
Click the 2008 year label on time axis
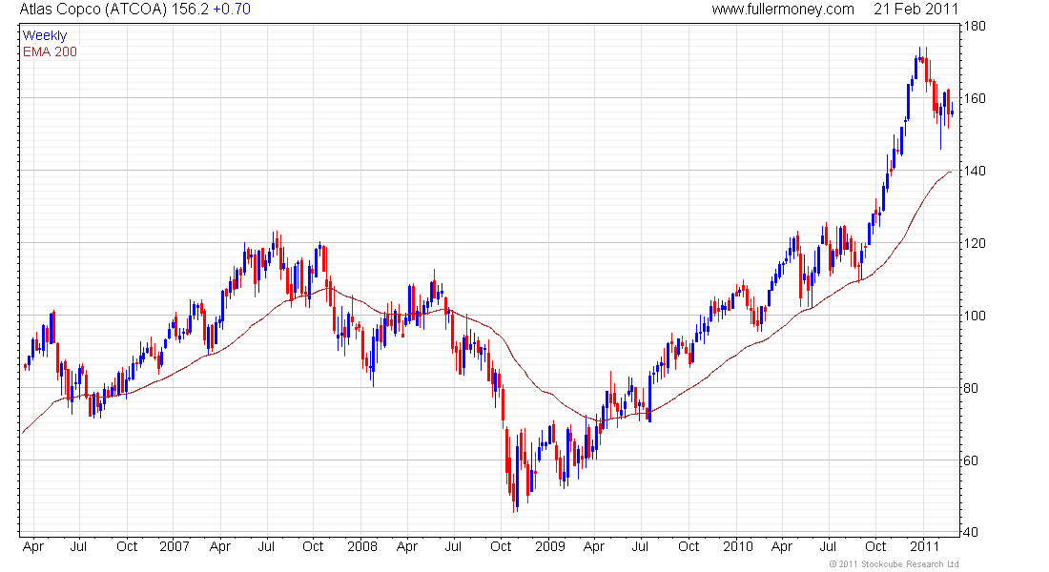point(362,546)
